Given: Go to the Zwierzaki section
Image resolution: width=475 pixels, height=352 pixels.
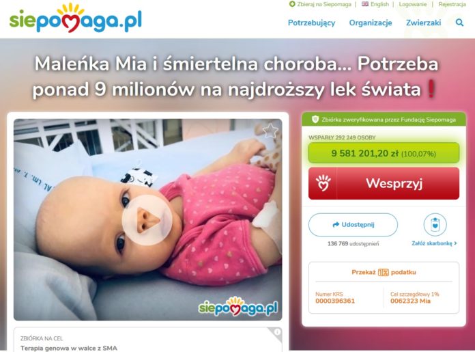Looking at the screenshot, I should pos(424,23).
